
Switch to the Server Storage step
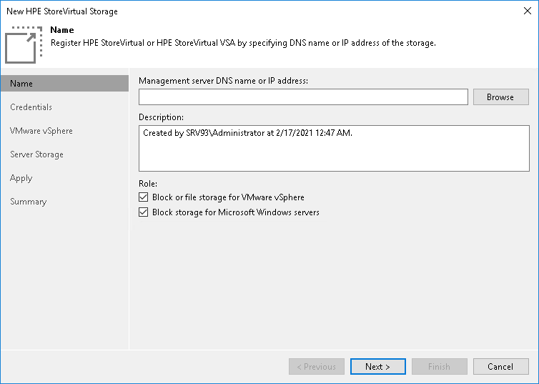[36, 154]
